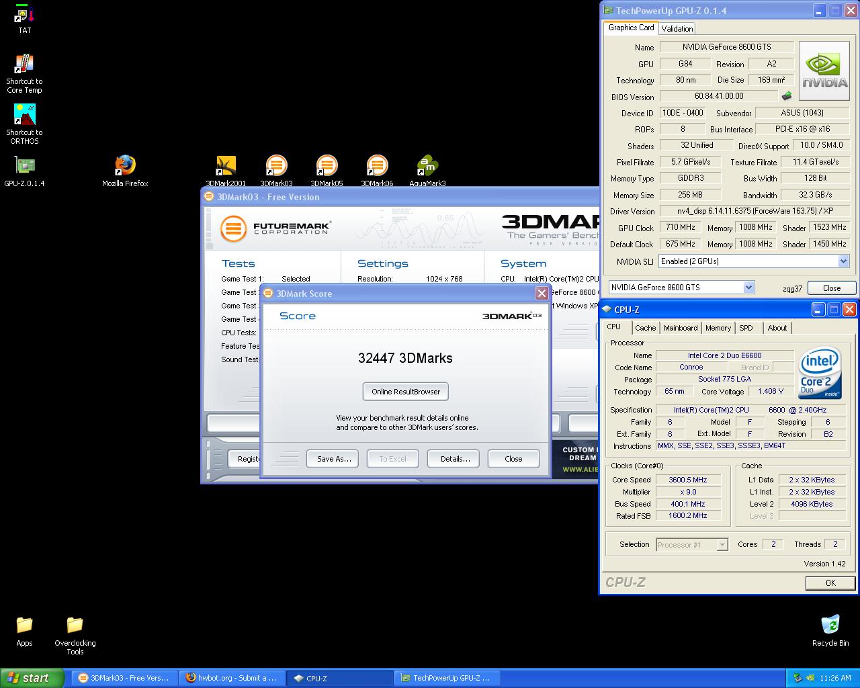Click the 3DMark Score dialog title icon
The image size is (860, 688).
(x=268, y=294)
